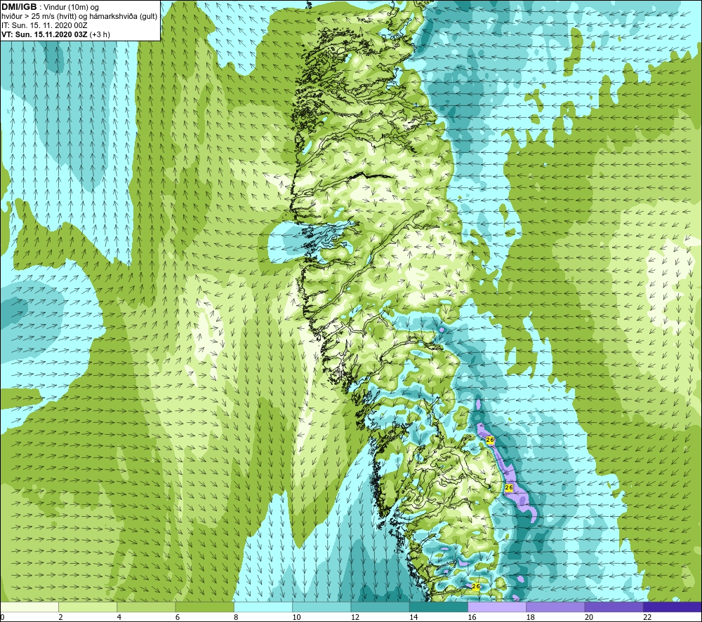Screen dimensions: 702x622
Task: Click the legend scale label '14'
Action: [413, 617]
